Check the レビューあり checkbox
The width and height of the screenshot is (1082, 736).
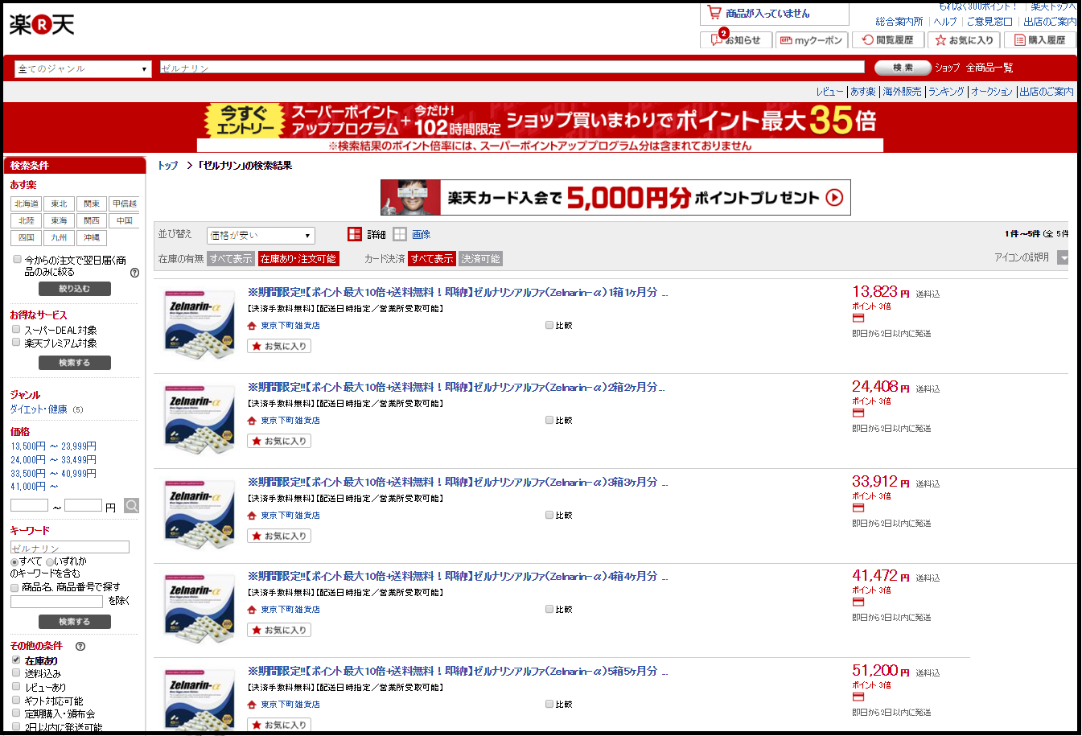pyautogui.click(x=16, y=686)
